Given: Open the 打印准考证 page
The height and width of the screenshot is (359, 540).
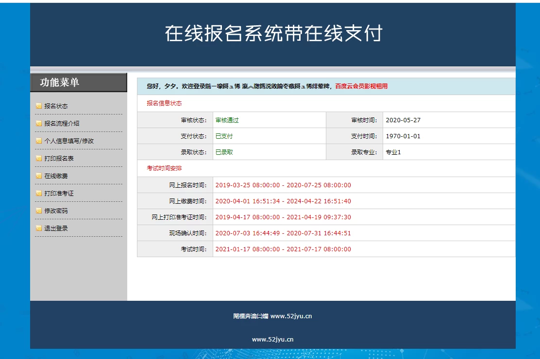Looking at the screenshot, I should 58,193.
